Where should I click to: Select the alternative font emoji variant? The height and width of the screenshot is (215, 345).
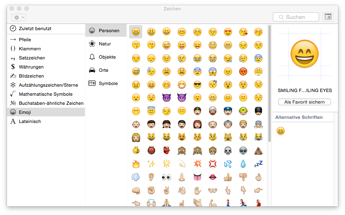(281, 131)
